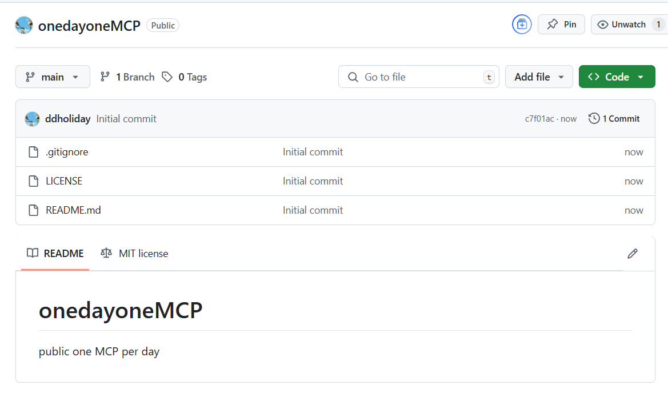
Task: Open the main branch dropdown
Action: [53, 77]
